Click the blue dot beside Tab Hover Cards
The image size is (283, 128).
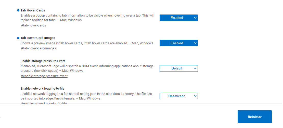point(18,10)
